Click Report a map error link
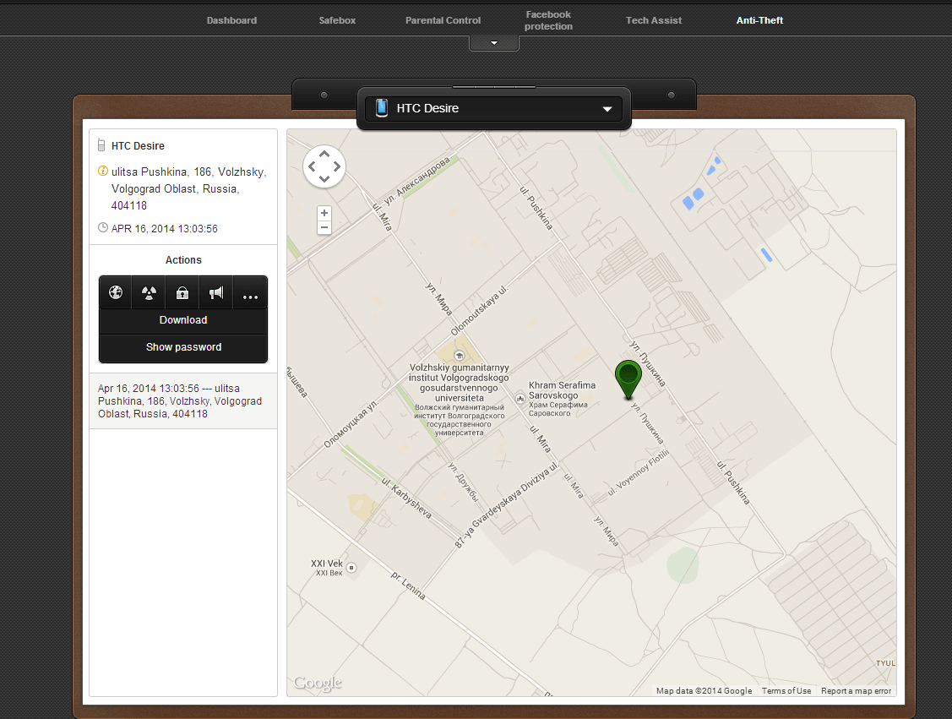 pyautogui.click(x=856, y=691)
